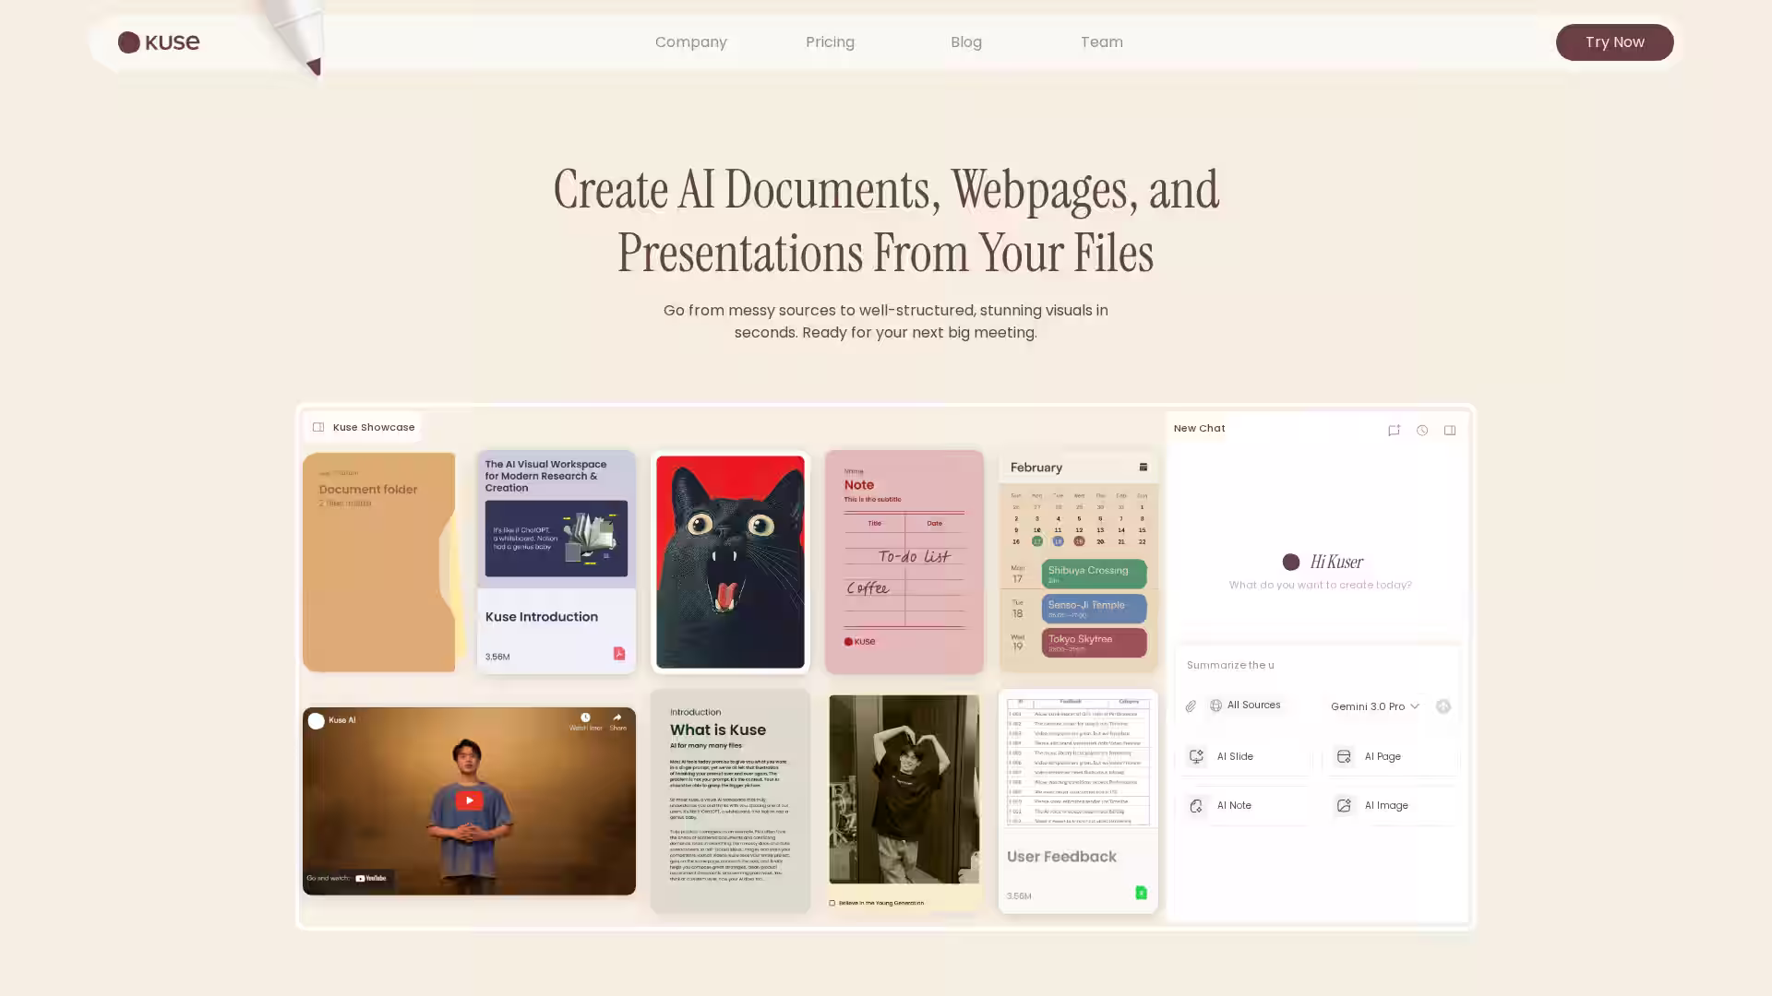
Task: Open the Company navigation link
Action: 690,42
